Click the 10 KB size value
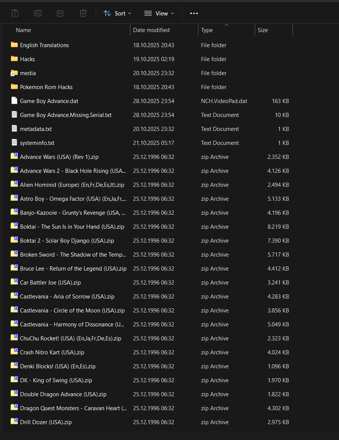This screenshot has height=440, width=339. [282, 115]
